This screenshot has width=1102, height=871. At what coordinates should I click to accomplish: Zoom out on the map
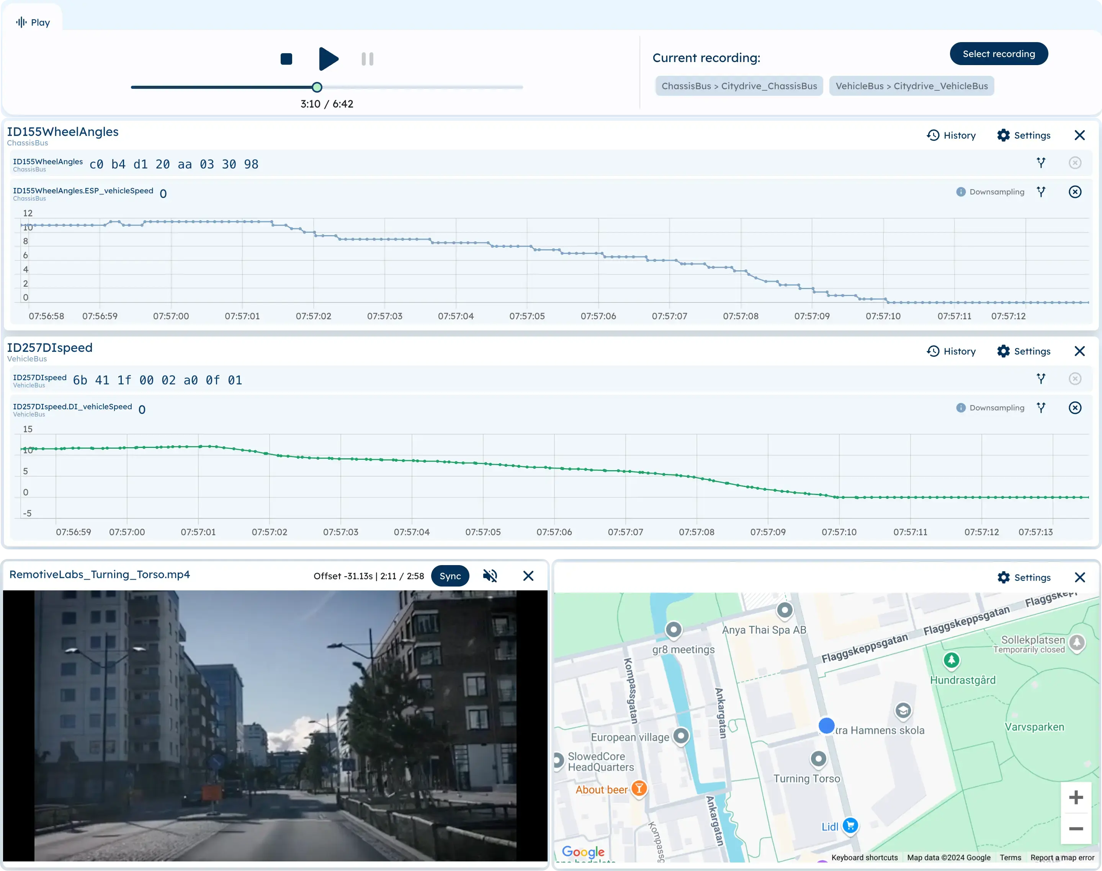(1076, 829)
